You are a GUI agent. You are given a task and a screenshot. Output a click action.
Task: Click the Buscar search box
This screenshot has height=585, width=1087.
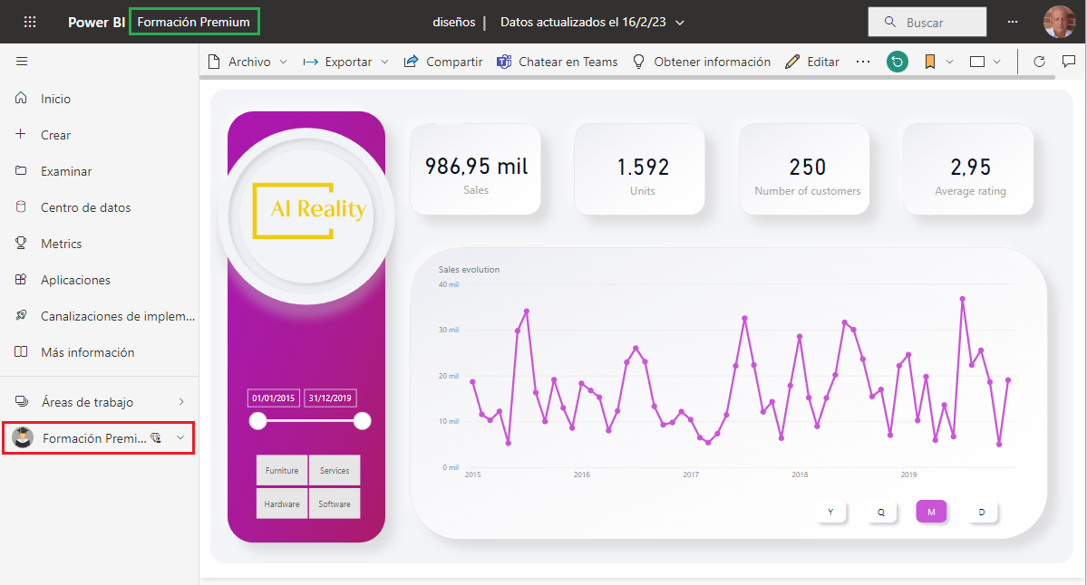[x=927, y=22]
